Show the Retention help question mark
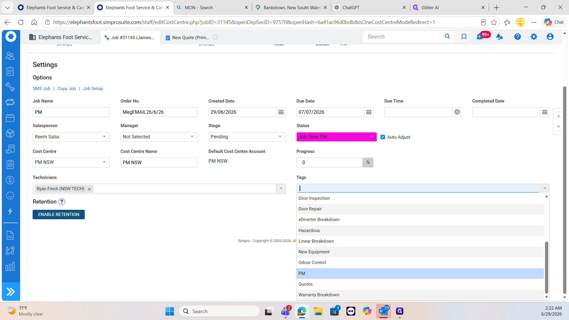The height and width of the screenshot is (320, 569). point(62,202)
